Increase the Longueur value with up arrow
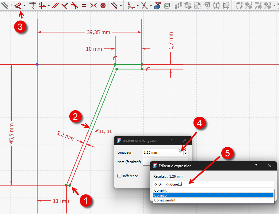 185,151
